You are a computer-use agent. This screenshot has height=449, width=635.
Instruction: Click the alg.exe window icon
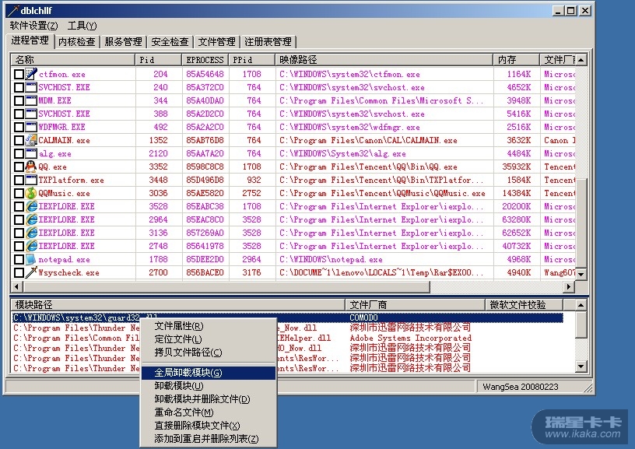point(31,153)
